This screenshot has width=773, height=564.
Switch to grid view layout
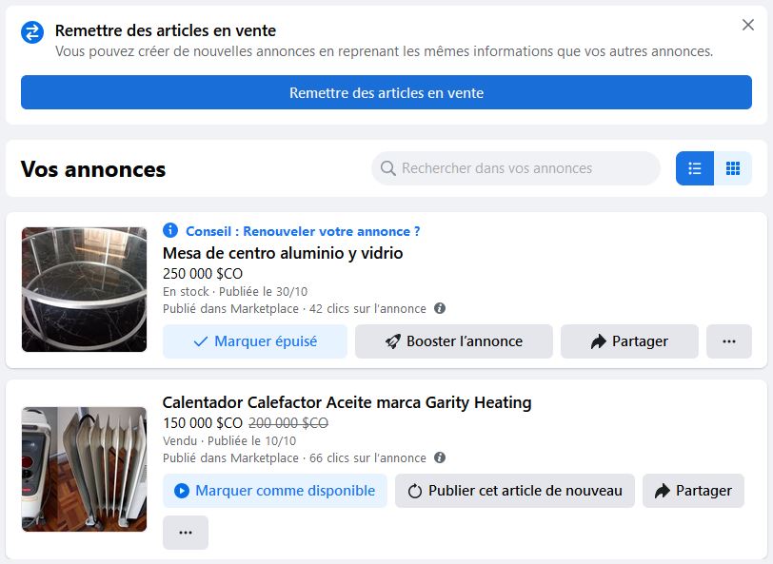click(x=733, y=168)
